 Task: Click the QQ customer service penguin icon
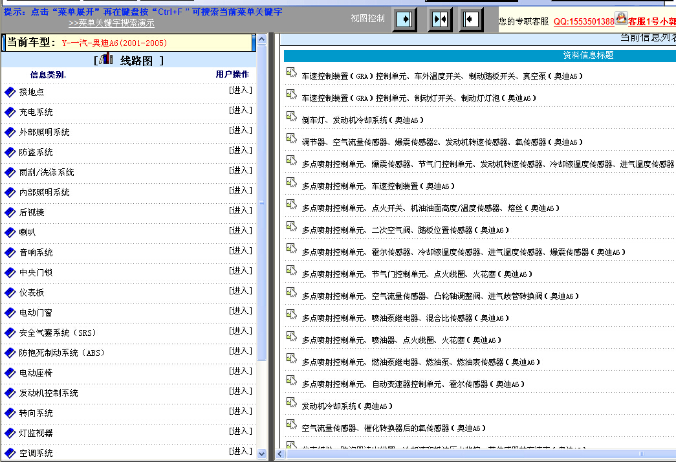(x=621, y=18)
